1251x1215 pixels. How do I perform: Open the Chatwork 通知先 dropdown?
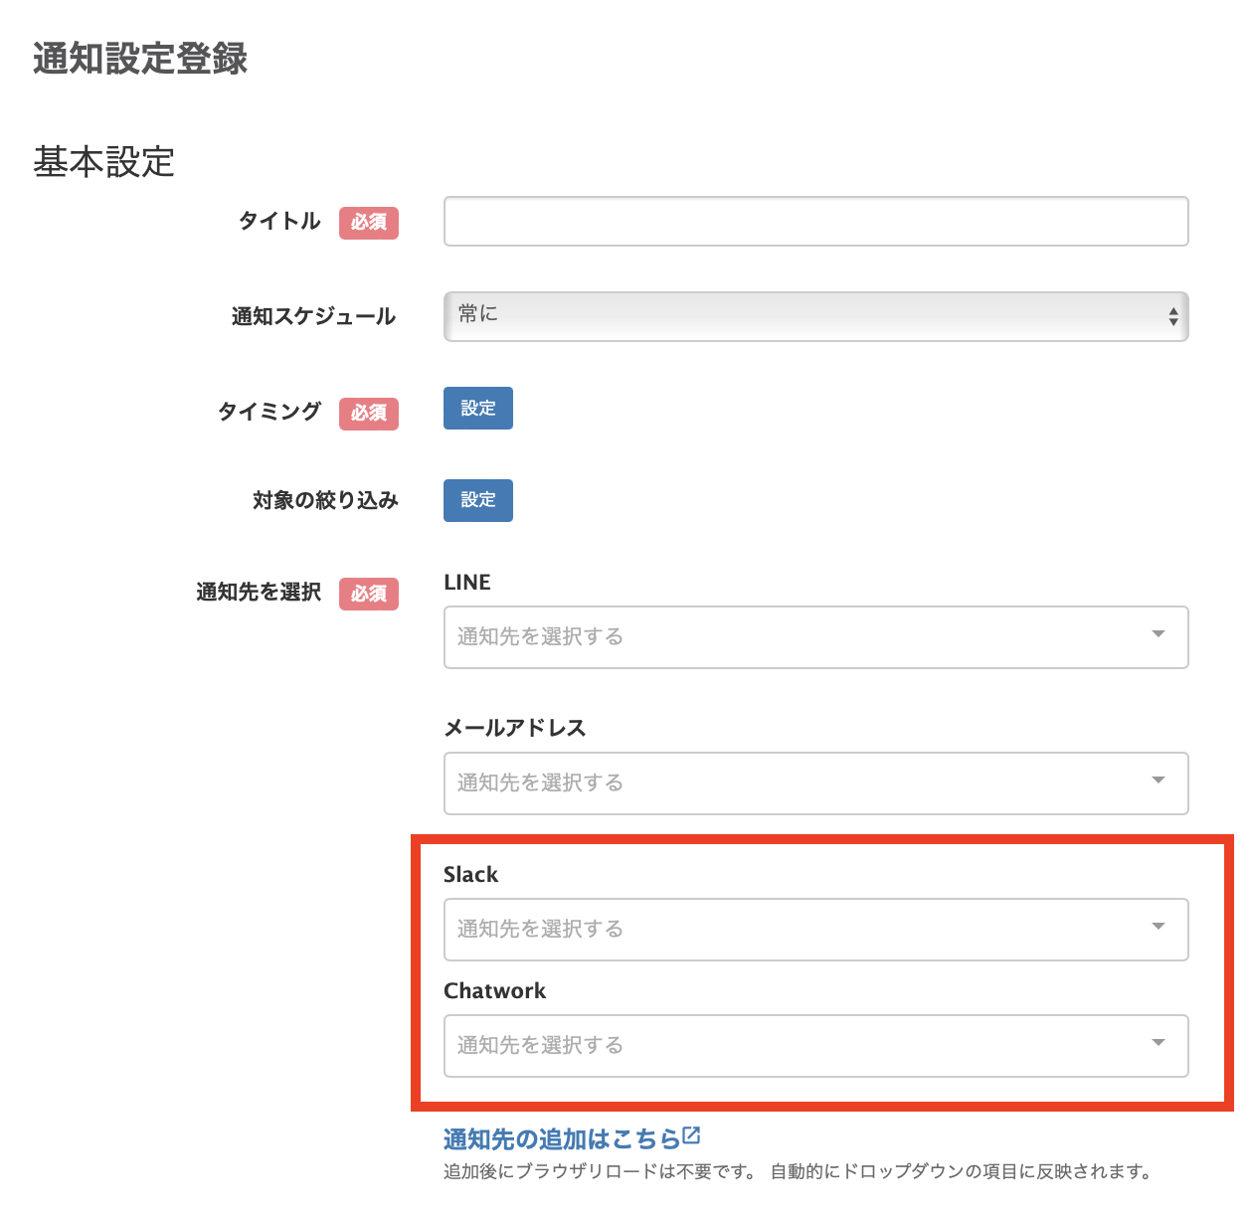tap(815, 1046)
